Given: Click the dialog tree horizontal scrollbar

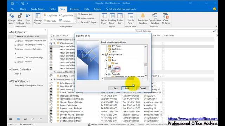Looking at the screenshot, I should click(123, 78).
